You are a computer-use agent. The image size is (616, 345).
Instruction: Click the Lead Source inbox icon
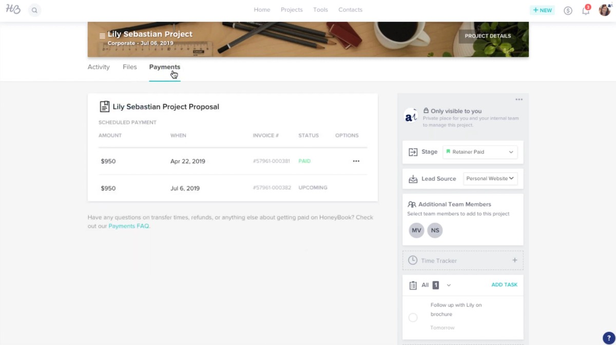click(x=413, y=179)
